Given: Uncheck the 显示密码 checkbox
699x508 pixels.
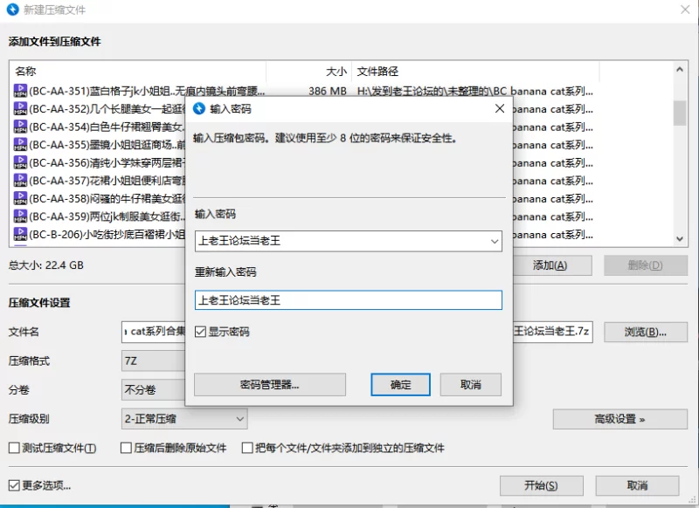Looking at the screenshot, I should (x=200, y=332).
